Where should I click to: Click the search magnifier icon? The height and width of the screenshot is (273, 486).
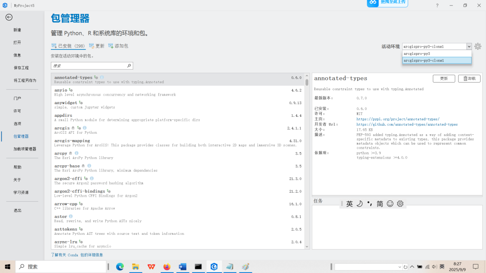pyautogui.click(x=129, y=66)
